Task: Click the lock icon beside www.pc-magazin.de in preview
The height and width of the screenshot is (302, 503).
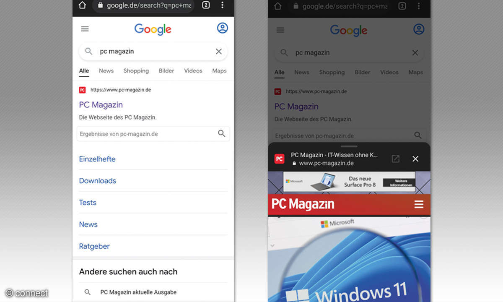Action: [x=294, y=163]
